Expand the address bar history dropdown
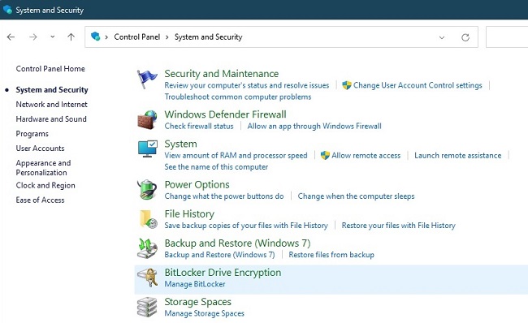The width and height of the screenshot is (528, 323). 442,37
